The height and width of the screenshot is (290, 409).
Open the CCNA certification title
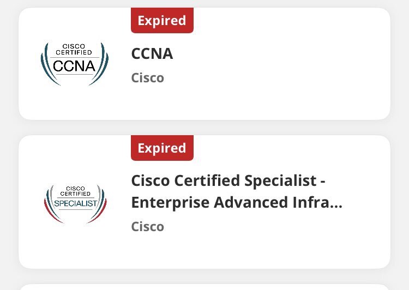152,54
